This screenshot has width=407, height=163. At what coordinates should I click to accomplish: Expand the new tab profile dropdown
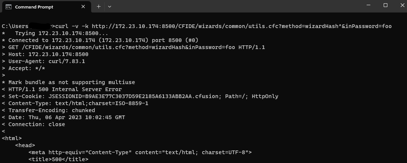[110, 6]
